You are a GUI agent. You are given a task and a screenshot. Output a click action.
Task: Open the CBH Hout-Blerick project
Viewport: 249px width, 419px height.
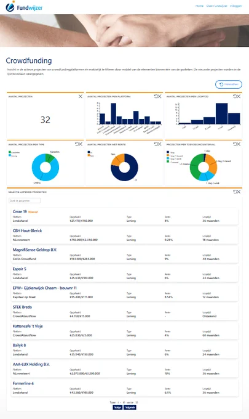click(27, 230)
